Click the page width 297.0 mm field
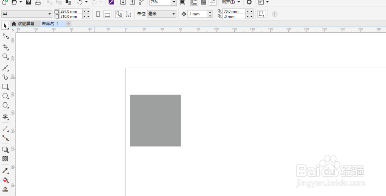386x196 pixels. [71, 11]
